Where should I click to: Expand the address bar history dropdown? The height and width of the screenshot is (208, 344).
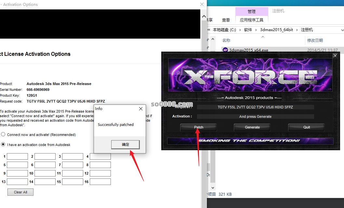[x=342, y=30]
